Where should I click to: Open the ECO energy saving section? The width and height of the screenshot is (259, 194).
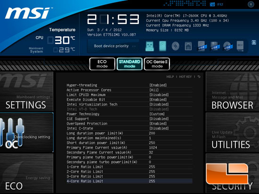pos(26,173)
